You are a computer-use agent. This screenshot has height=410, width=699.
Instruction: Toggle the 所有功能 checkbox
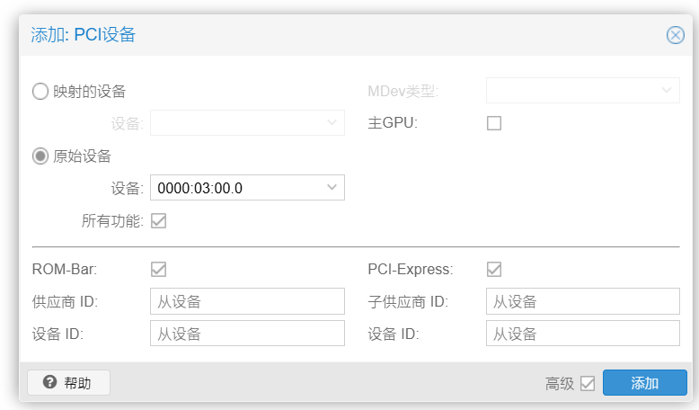click(158, 220)
